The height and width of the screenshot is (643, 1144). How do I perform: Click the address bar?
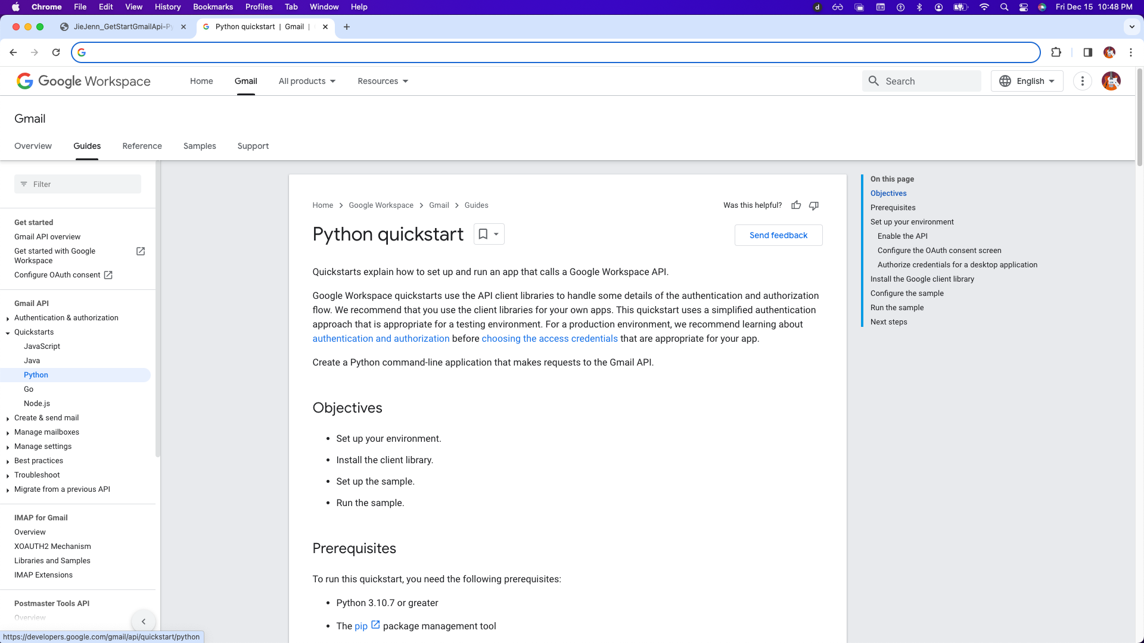pos(555,52)
